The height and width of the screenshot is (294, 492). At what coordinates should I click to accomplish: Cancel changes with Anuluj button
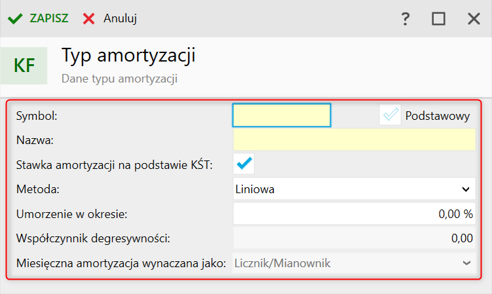click(120, 18)
